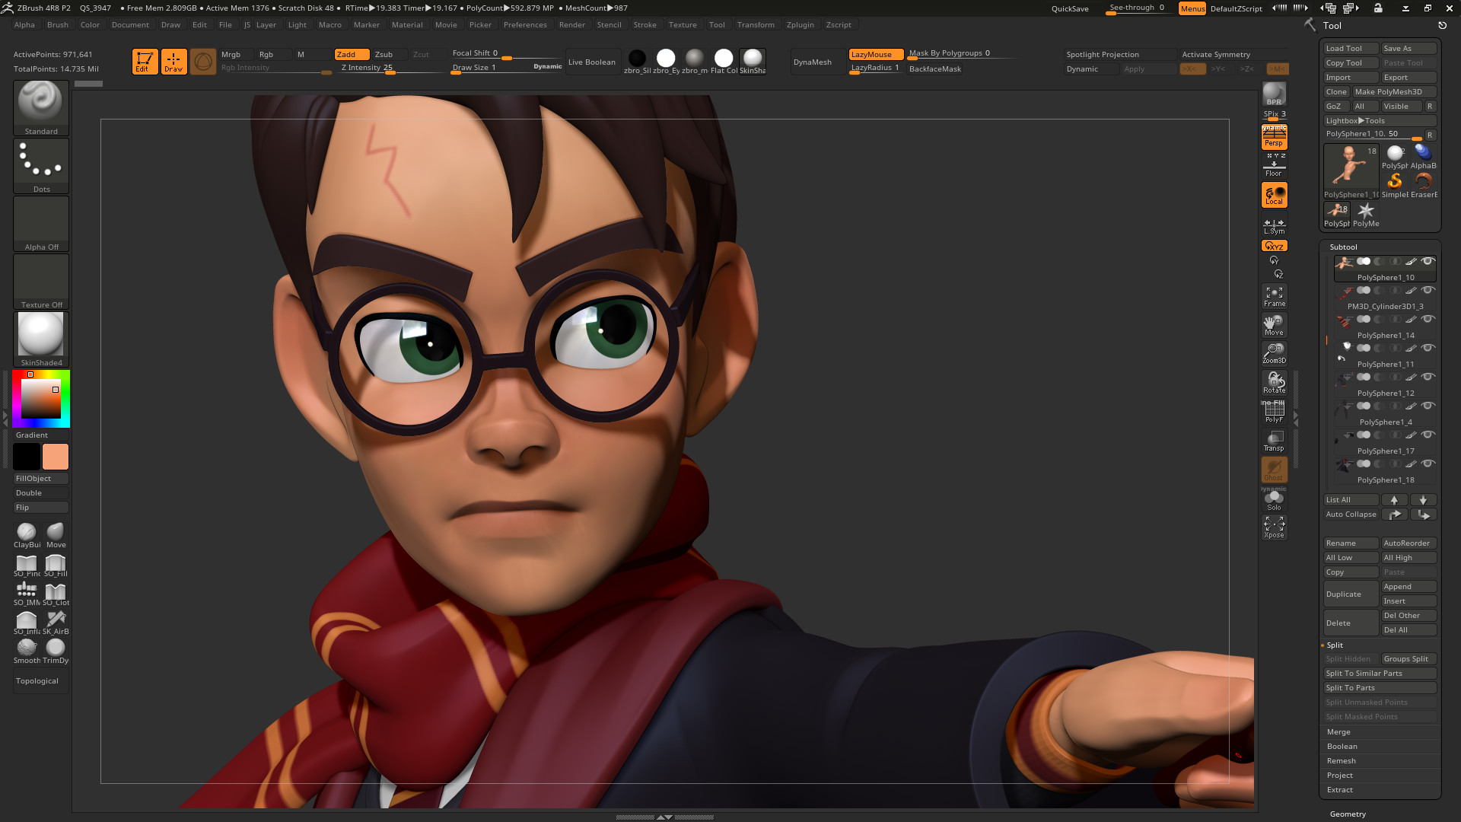Image resolution: width=1461 pixels, height=822 pixels.
Task: Click the stroke shape circle icon
Action: (203, 62)
